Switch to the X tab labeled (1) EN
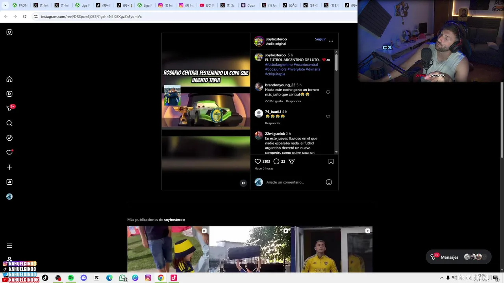Image resolution: width=504 pixels, height=283 pixels. (332, 5)
